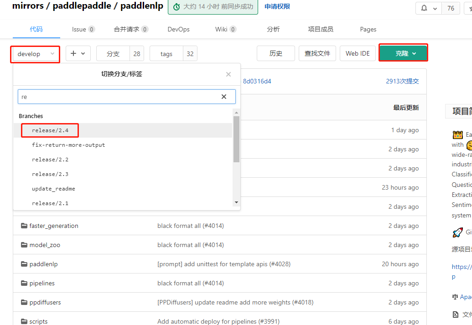472x325 pixels.
Task: Click the rocket icon in the project sidebar
Action: 457,232
